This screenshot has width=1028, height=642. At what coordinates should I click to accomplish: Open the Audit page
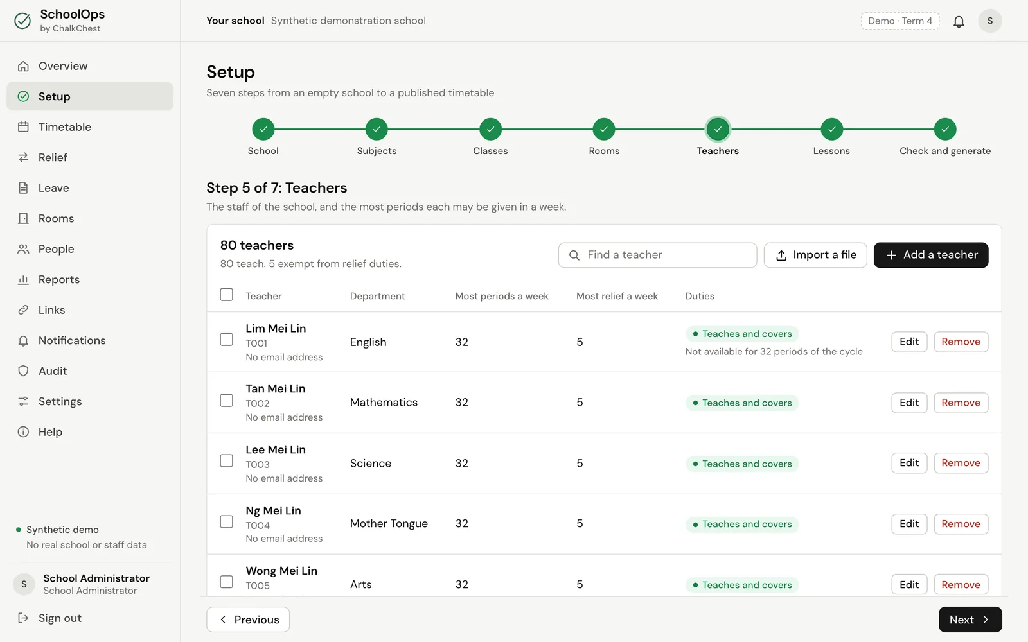coord(90,371)
